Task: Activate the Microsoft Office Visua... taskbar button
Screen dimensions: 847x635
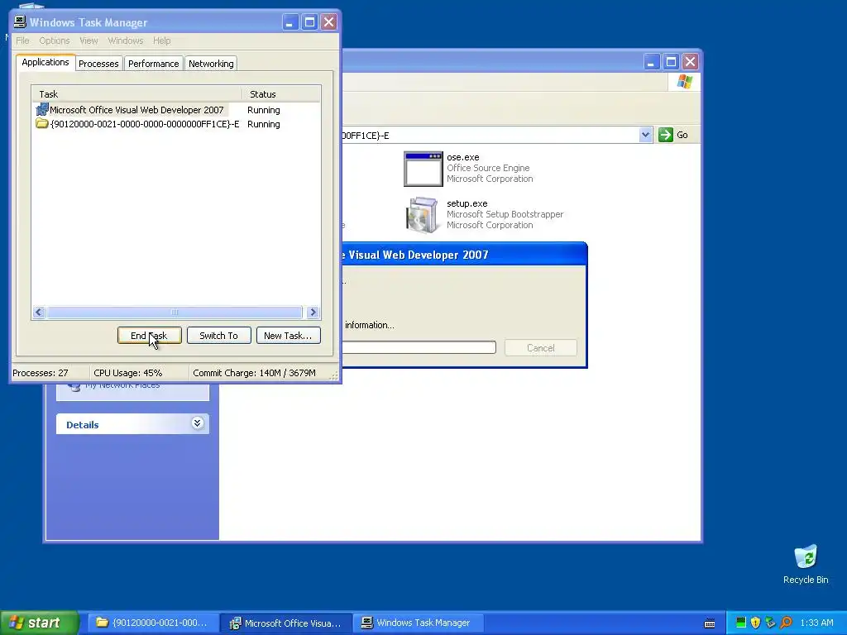Action: [x=286, y=623]
